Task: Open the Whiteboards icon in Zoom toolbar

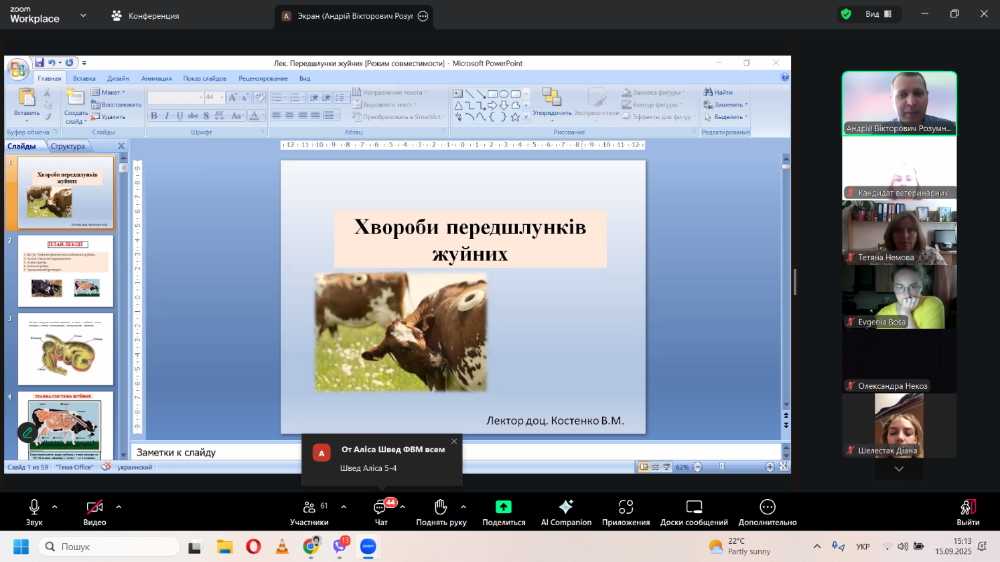Action: [694, 507]
